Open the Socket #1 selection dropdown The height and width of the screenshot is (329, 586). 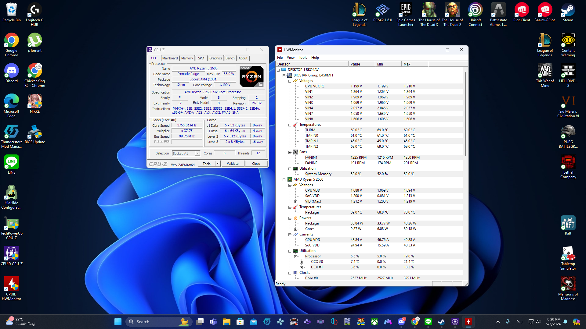pos(197,154)
